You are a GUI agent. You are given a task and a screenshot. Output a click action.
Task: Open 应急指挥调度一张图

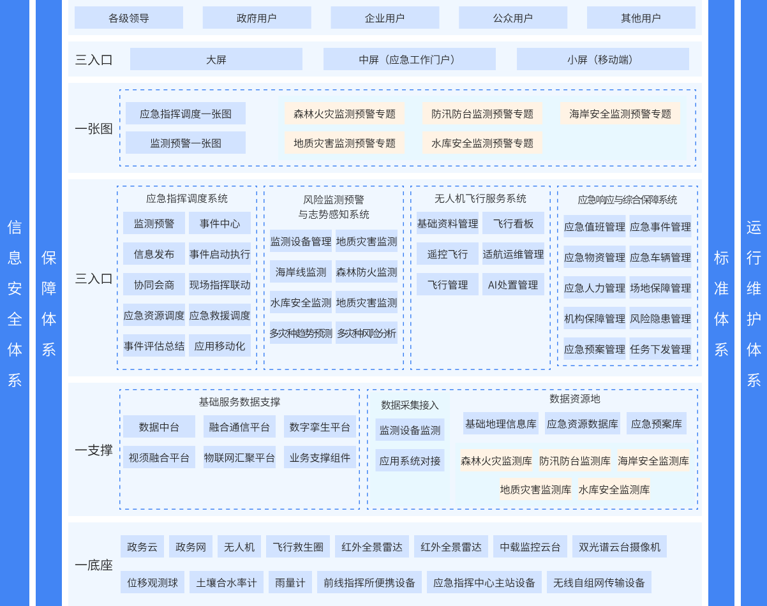tap(185, 114)
